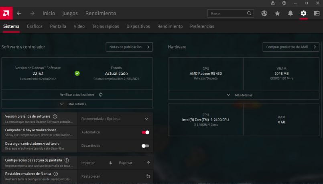The height and width of the screenshot is (184, 323).
Task: Go to Rendimiento in top navigation
Action: click(101, 13)
